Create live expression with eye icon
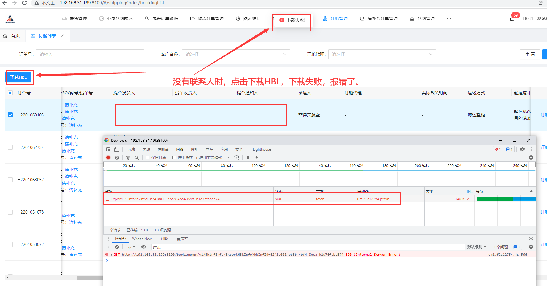 tap(144, 247)
